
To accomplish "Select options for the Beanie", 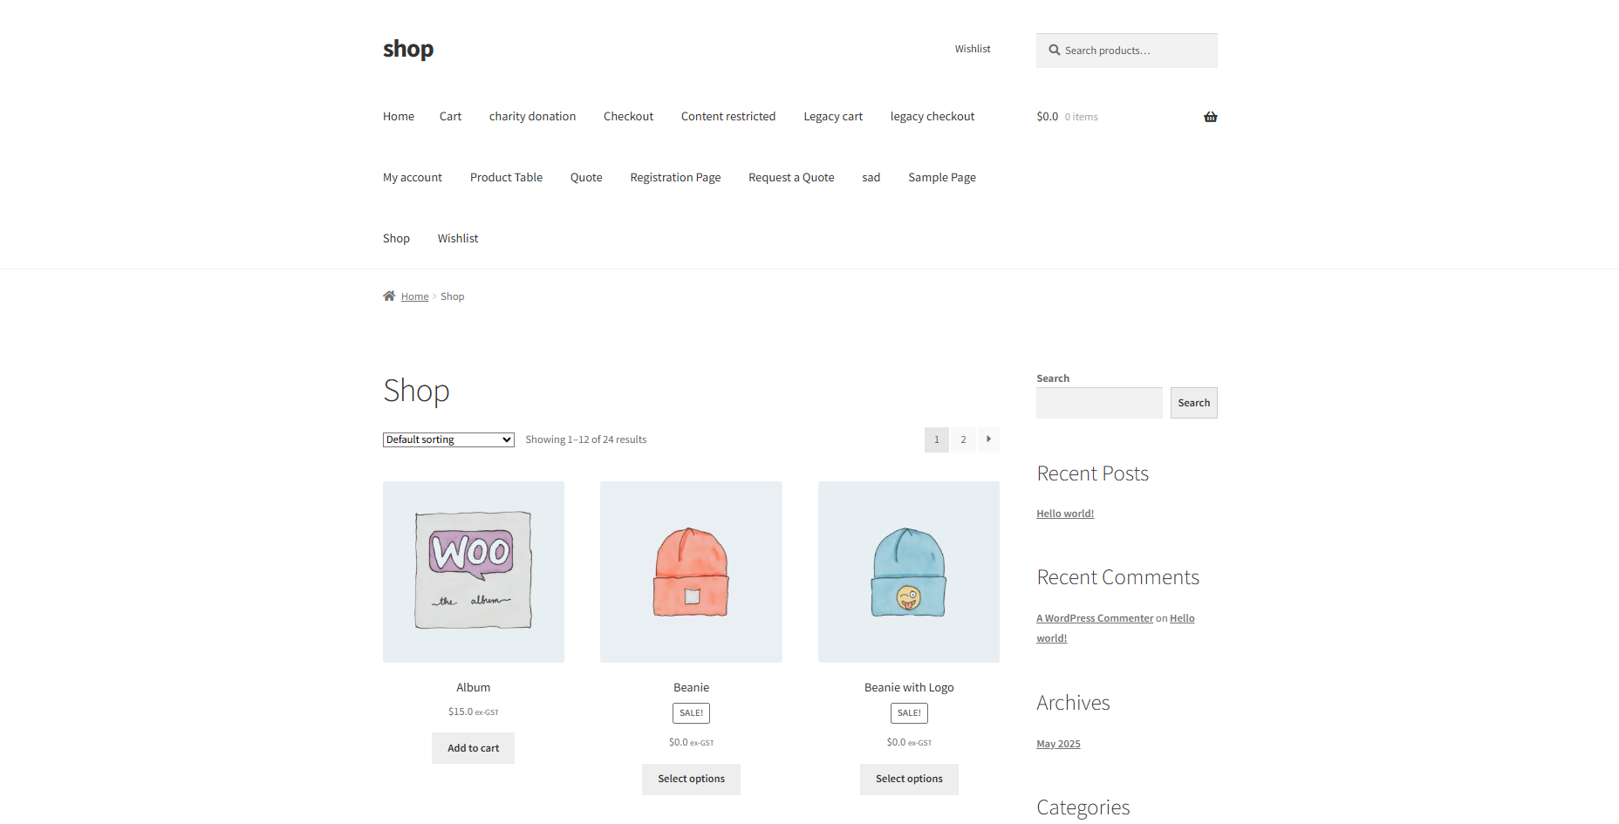I will tap(691, 780).
